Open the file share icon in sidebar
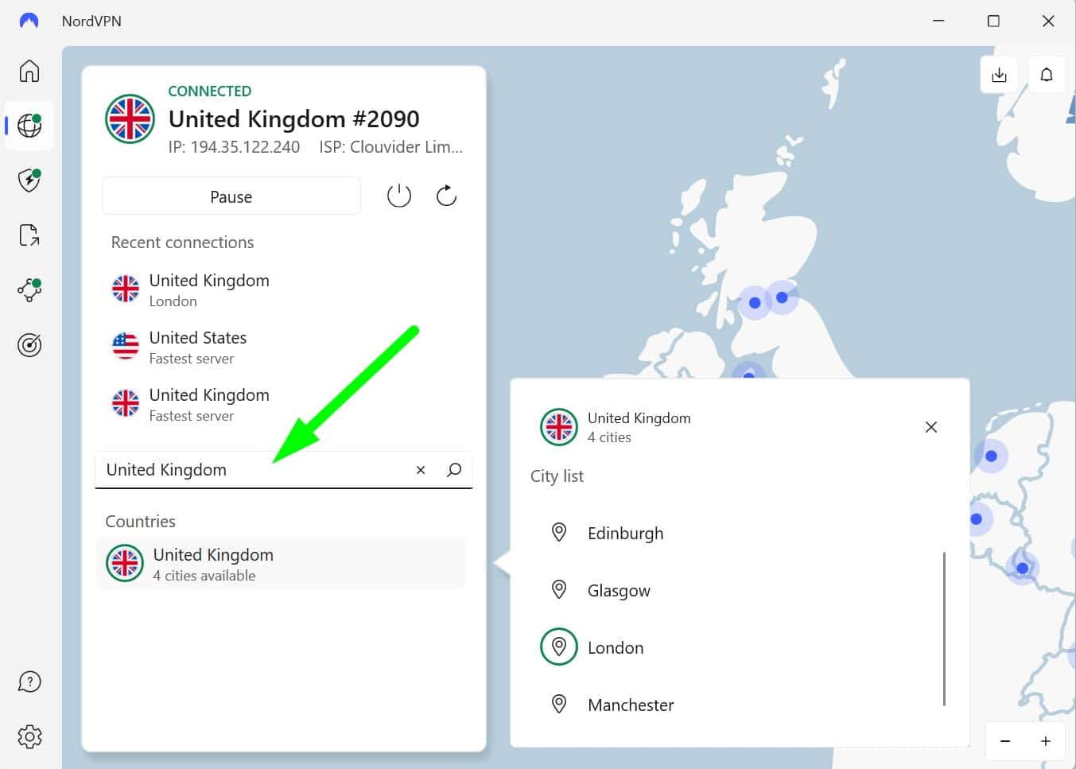 tap(29, 235)
